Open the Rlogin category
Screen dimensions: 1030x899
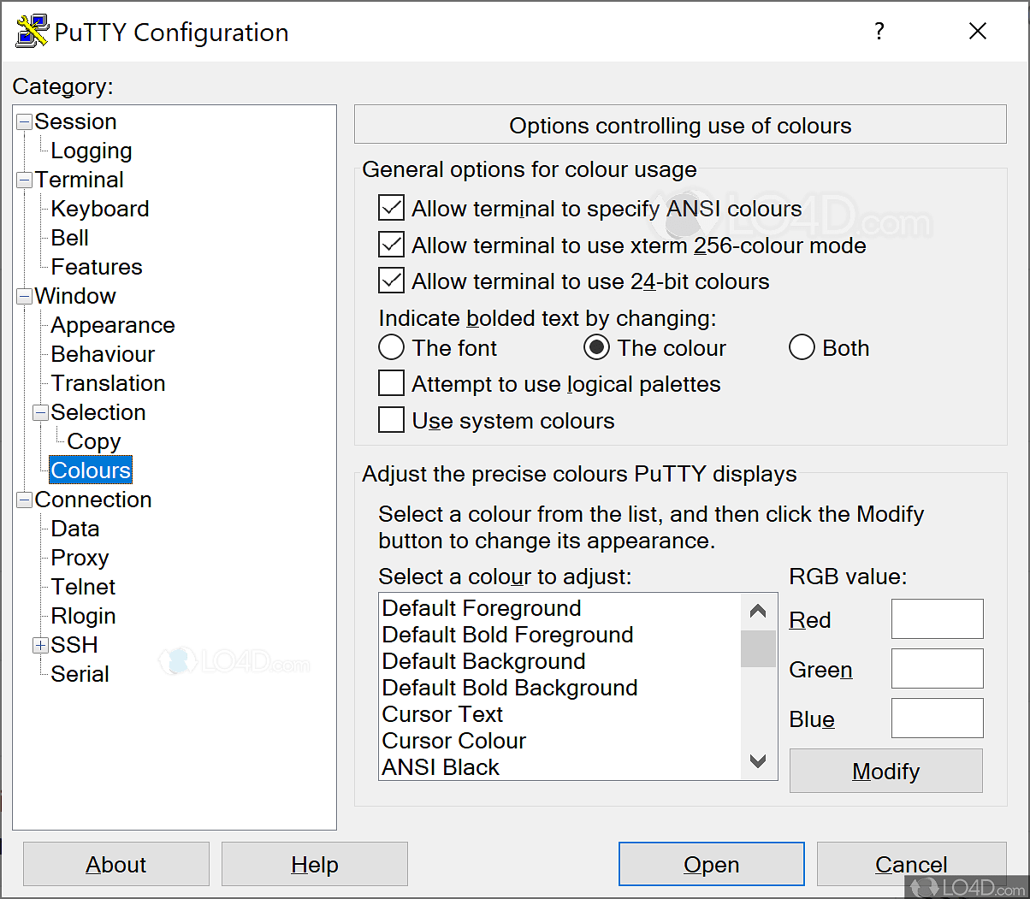point(83,616)
